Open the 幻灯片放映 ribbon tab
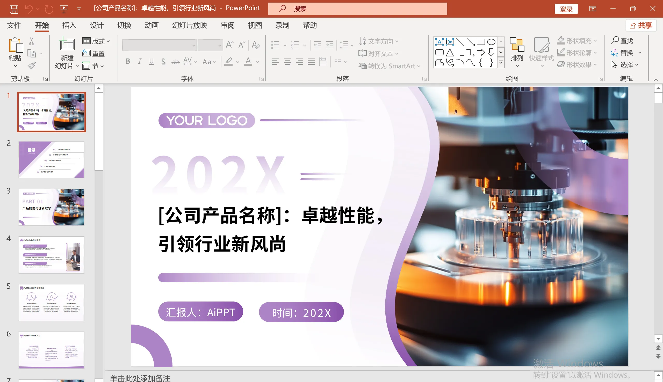Image resolution: width=663 pixels, height=382 pixels. [x=189, y=25]
